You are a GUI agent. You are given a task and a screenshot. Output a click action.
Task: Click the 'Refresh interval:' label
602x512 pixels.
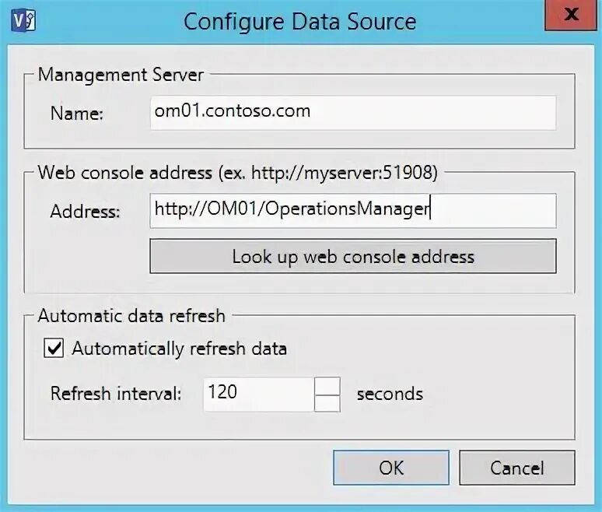(x=116, y=394)
